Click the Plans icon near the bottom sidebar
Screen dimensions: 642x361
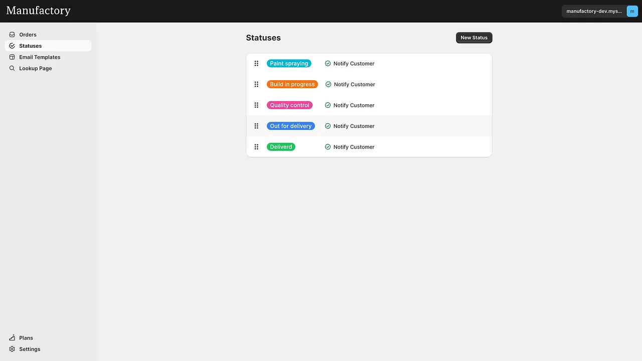[12, 338]
